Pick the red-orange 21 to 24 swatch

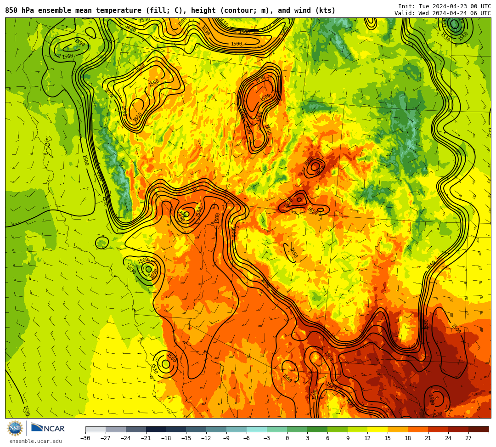[439, 429]
